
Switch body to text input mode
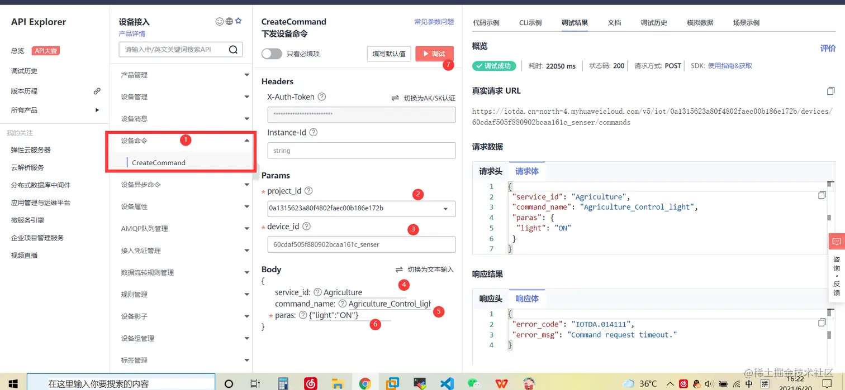[425, 269]
